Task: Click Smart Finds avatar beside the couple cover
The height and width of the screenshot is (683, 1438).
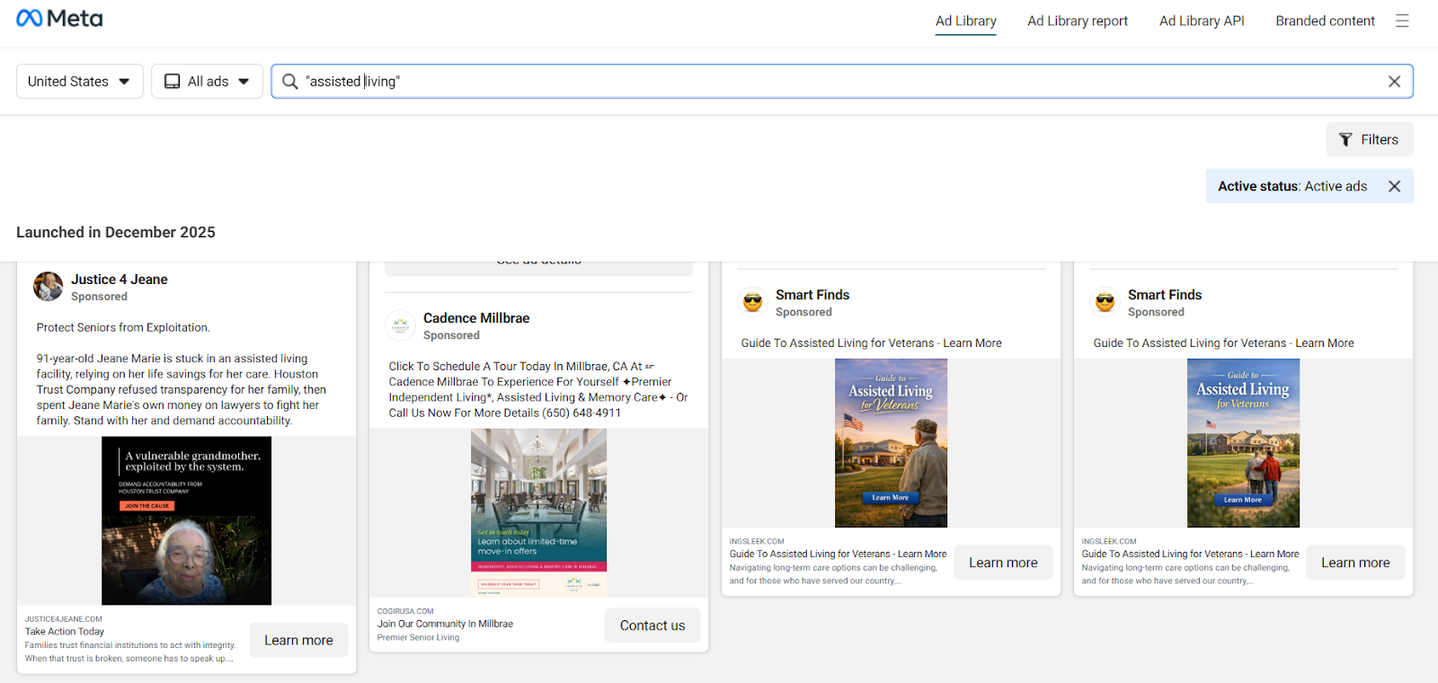Action: pyautogui.click(x=1105, y=302)
